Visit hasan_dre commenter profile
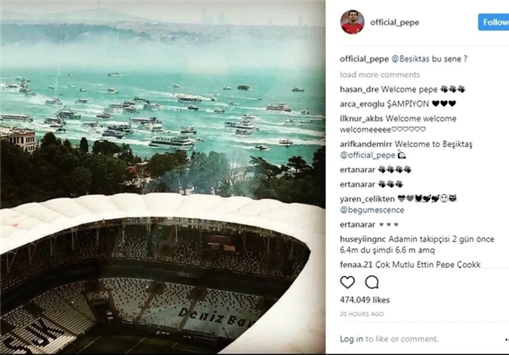 click(360, 89)
